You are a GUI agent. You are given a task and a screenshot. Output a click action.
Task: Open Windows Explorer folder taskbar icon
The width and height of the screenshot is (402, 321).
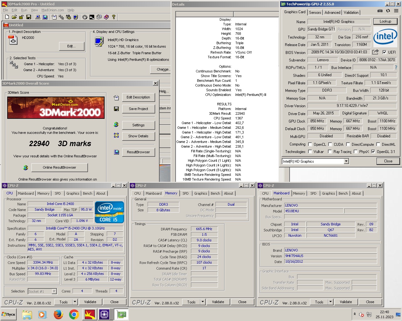point(27,314)
